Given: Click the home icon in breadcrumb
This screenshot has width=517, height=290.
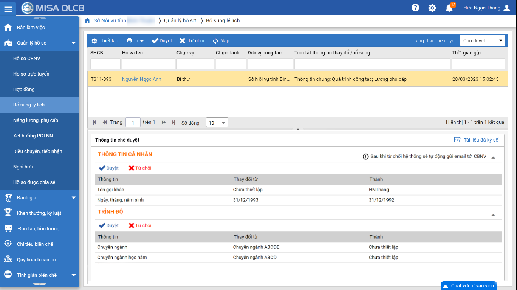Looking at the screenshot, I should 87,21.
